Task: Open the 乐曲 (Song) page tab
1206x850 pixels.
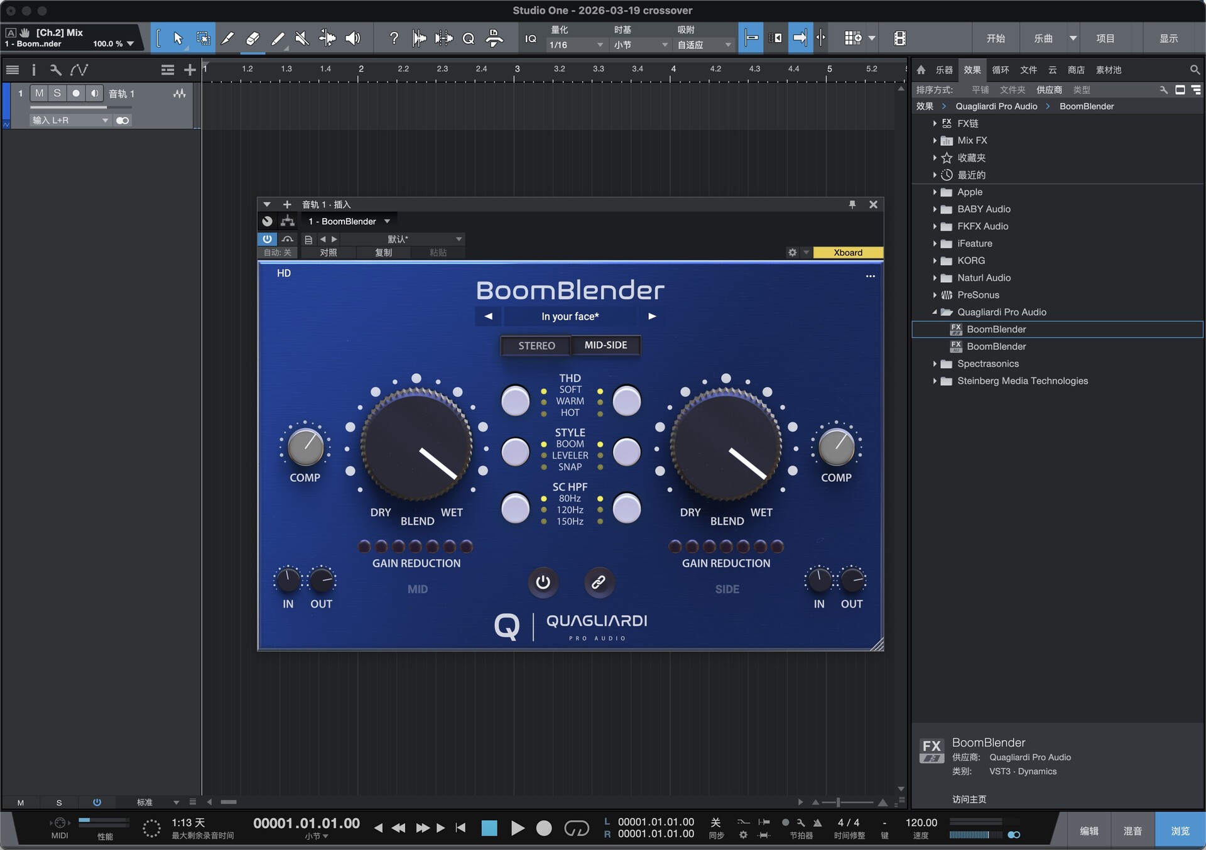Action: click(1043, 39)
